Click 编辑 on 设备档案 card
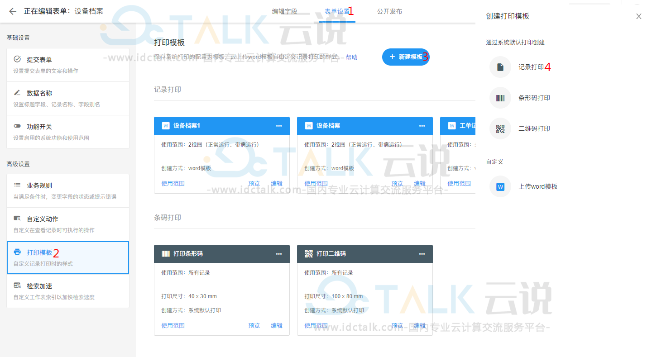The width and height of the screenshot is (652, 357). (420, 183)
